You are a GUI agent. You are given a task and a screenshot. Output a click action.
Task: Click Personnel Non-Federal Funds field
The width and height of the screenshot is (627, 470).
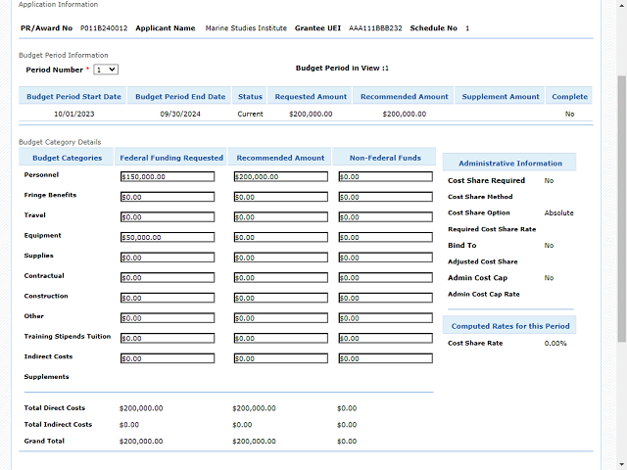[385, 177]
